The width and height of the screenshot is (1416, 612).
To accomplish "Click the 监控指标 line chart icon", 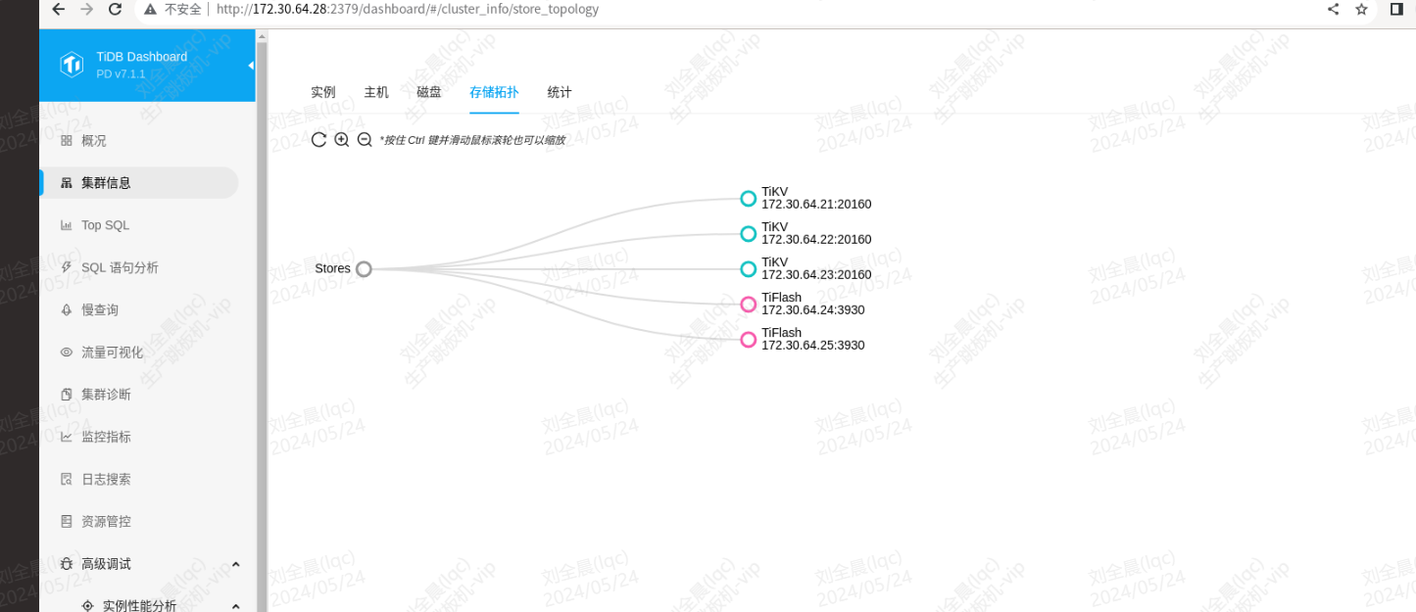I will pyautogui.click(x=67, y=437).
